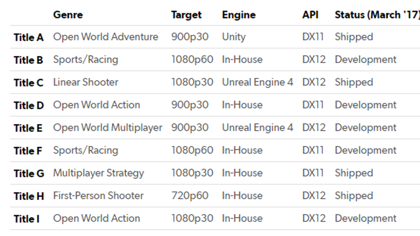Click the 720p60 target cell
Image resolution: width=420 pixels, height=236 pixels.
point(190,196)
